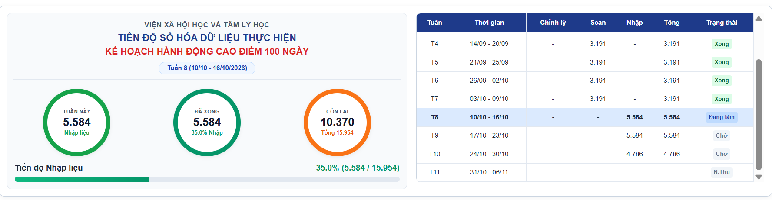
Task: Click the Thời gian column header
Action: (x=489, y=23)
